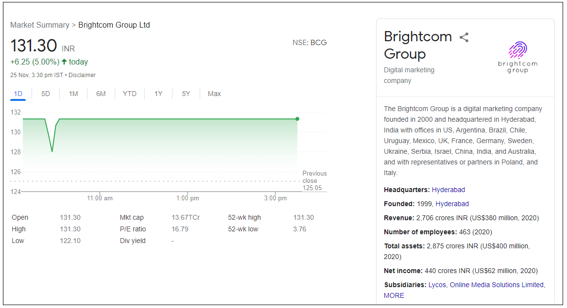This screenshot has width=567, height=308.
Task: Click the green end-point dot on the chart
Action: tap(297, 119)
